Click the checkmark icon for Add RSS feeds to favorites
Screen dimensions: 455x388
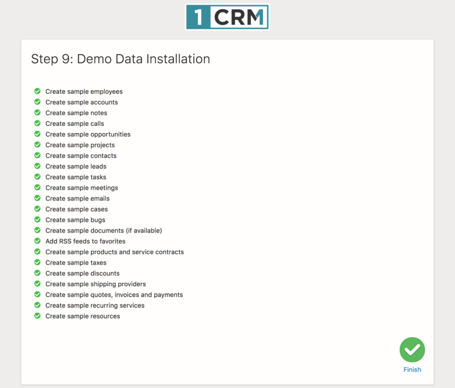coord(38,241)
